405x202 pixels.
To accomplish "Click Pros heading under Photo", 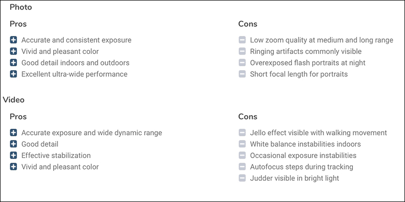I will pyautogui.click(x=18, y=24).
